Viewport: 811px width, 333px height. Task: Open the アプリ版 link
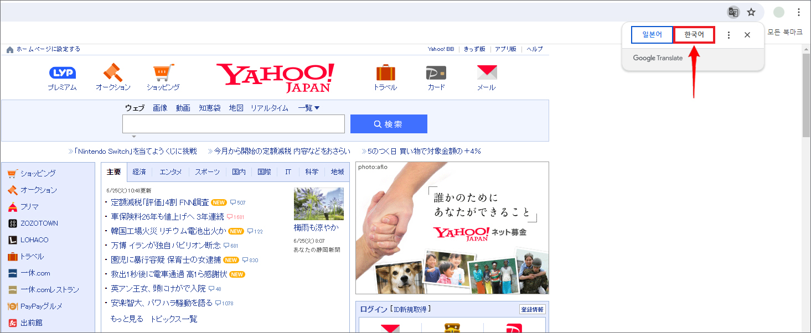(506, 49)
